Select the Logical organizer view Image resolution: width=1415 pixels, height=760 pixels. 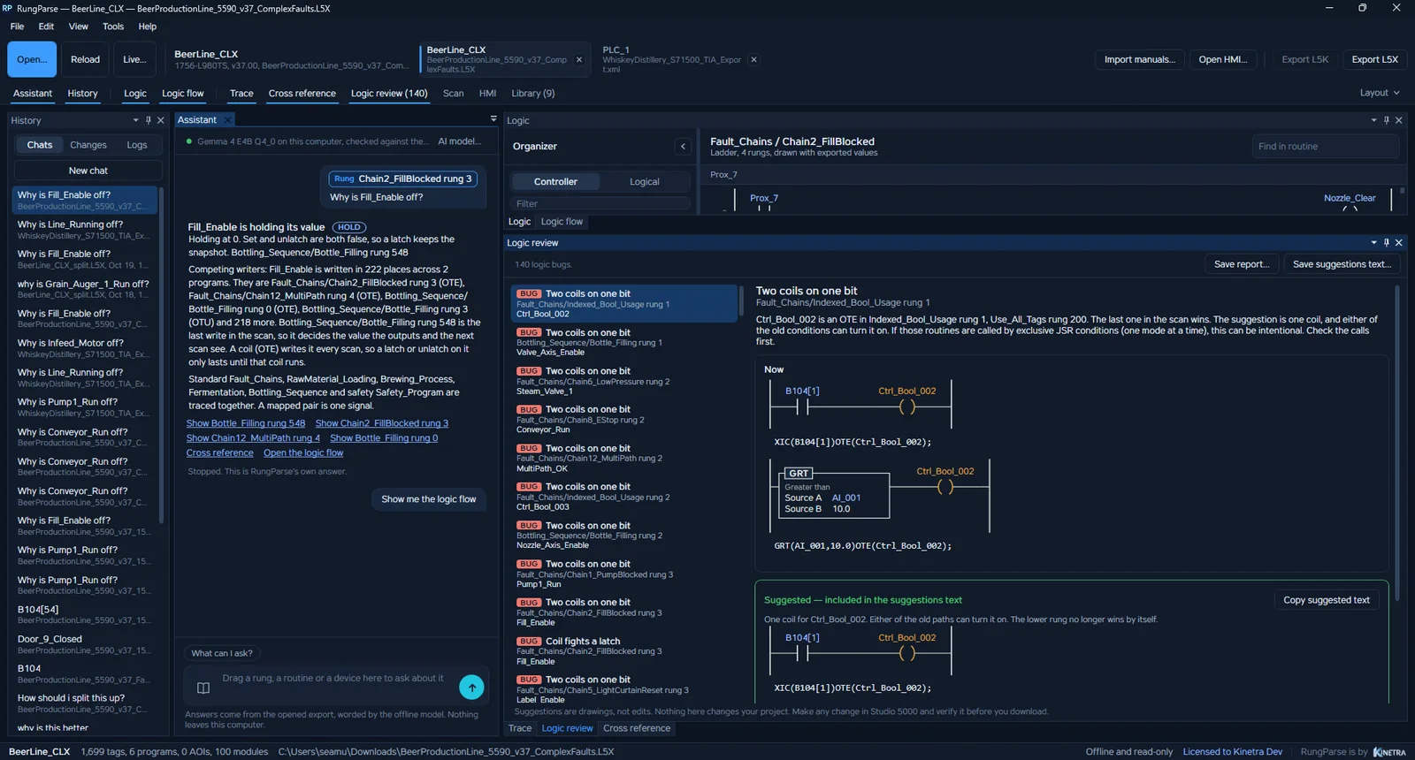[x=645, y=182]
